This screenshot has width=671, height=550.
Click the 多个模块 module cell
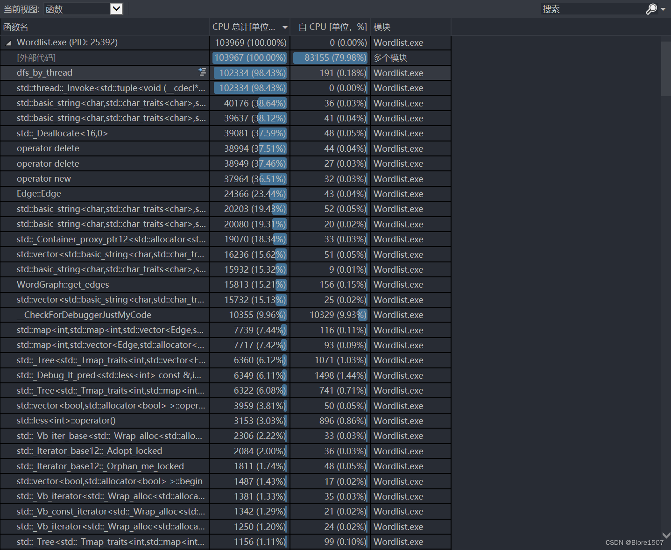(411, 57)
